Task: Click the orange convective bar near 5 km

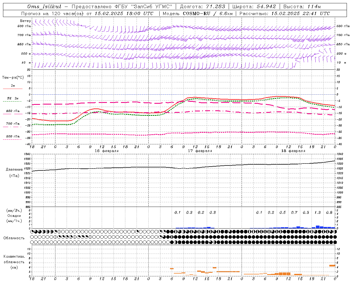Action: [x=332, y=266]
